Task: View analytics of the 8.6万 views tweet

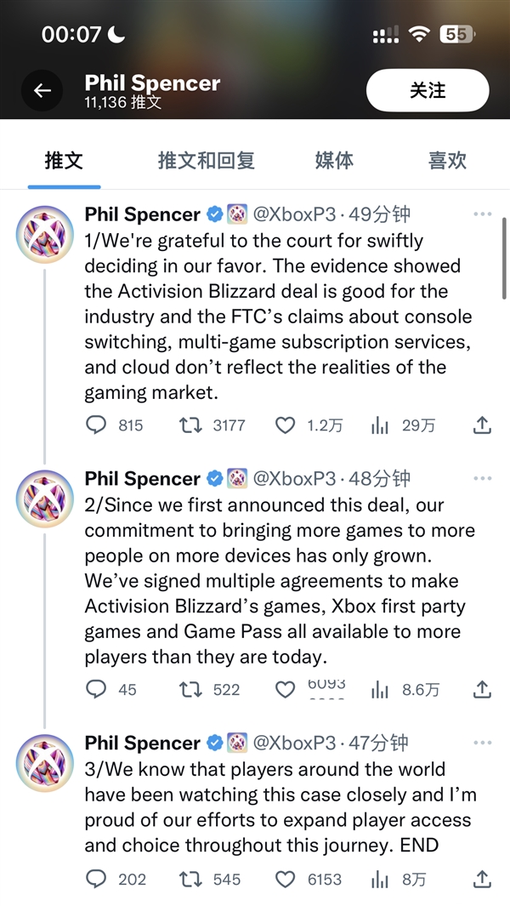Action: pyautogui.click(x=380, y=689)
